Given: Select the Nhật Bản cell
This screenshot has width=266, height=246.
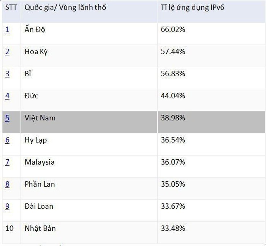Looking at the screenshot, I should [x=40, y=228].
